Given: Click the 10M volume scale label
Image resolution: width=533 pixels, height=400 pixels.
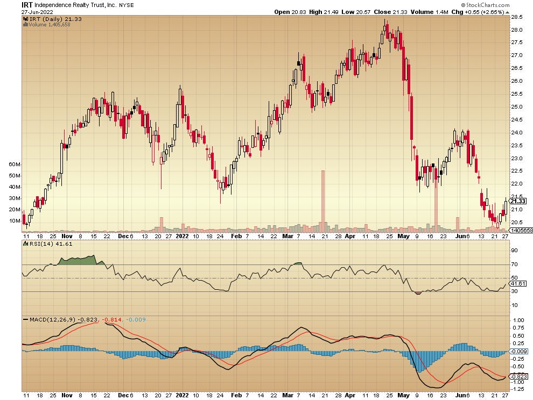Looking at the screenshot, I should [15, 221].
